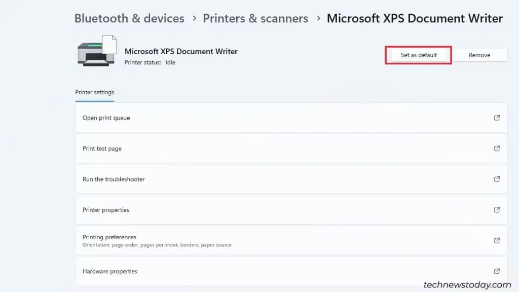Select the Printer settings tab
This screenshot has height=292, width=519.
(94, 93)
